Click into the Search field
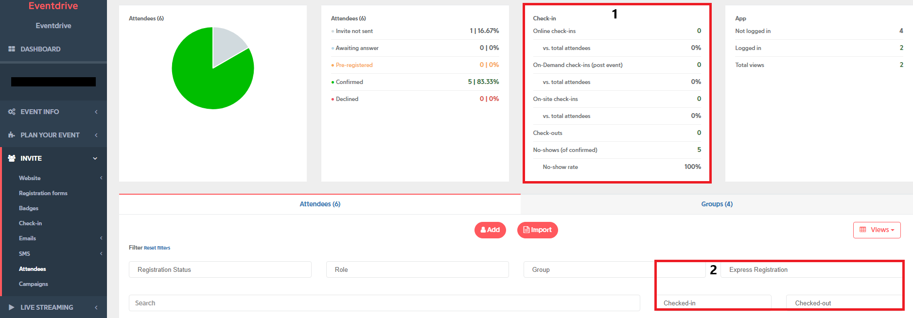 coord(385,303)
